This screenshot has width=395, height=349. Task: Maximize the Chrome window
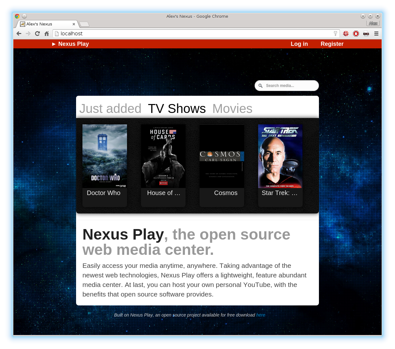(370, 16)
